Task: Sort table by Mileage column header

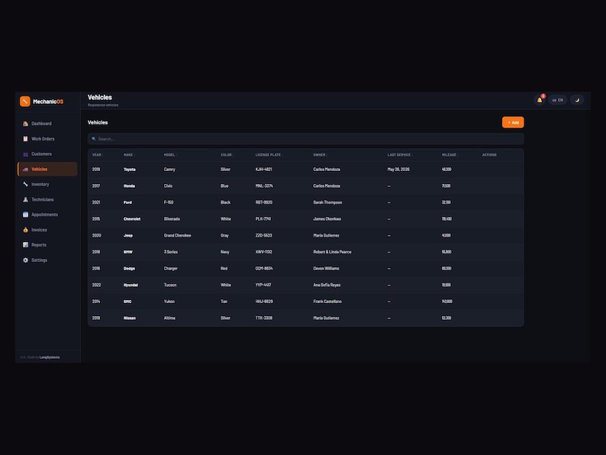Action: pos(450,155)
